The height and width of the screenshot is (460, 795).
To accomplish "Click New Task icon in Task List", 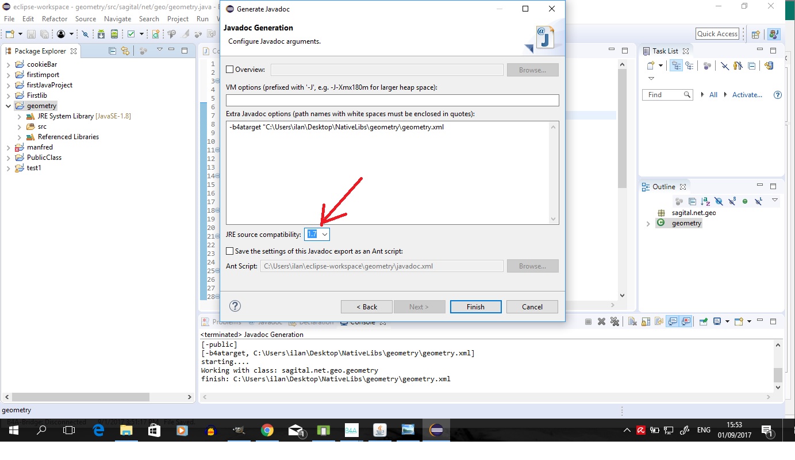I will pos(651,66).
